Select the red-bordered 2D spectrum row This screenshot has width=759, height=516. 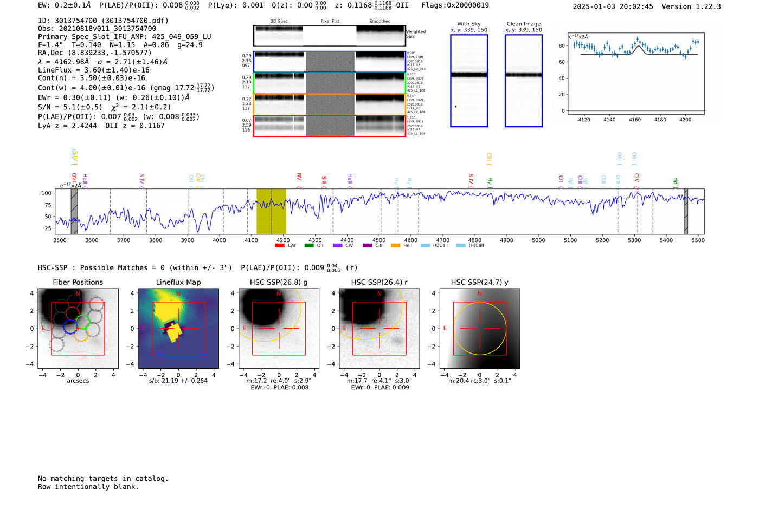tap(329, 126)
